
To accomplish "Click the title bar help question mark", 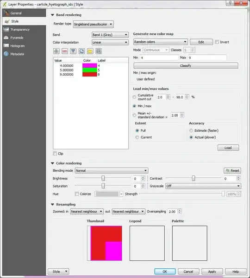I will click(230, 3).
